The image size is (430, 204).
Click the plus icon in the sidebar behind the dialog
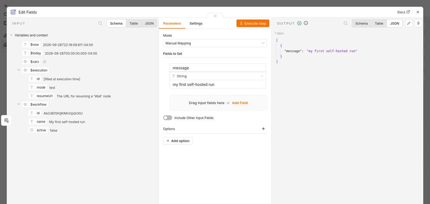pos(5,6)
